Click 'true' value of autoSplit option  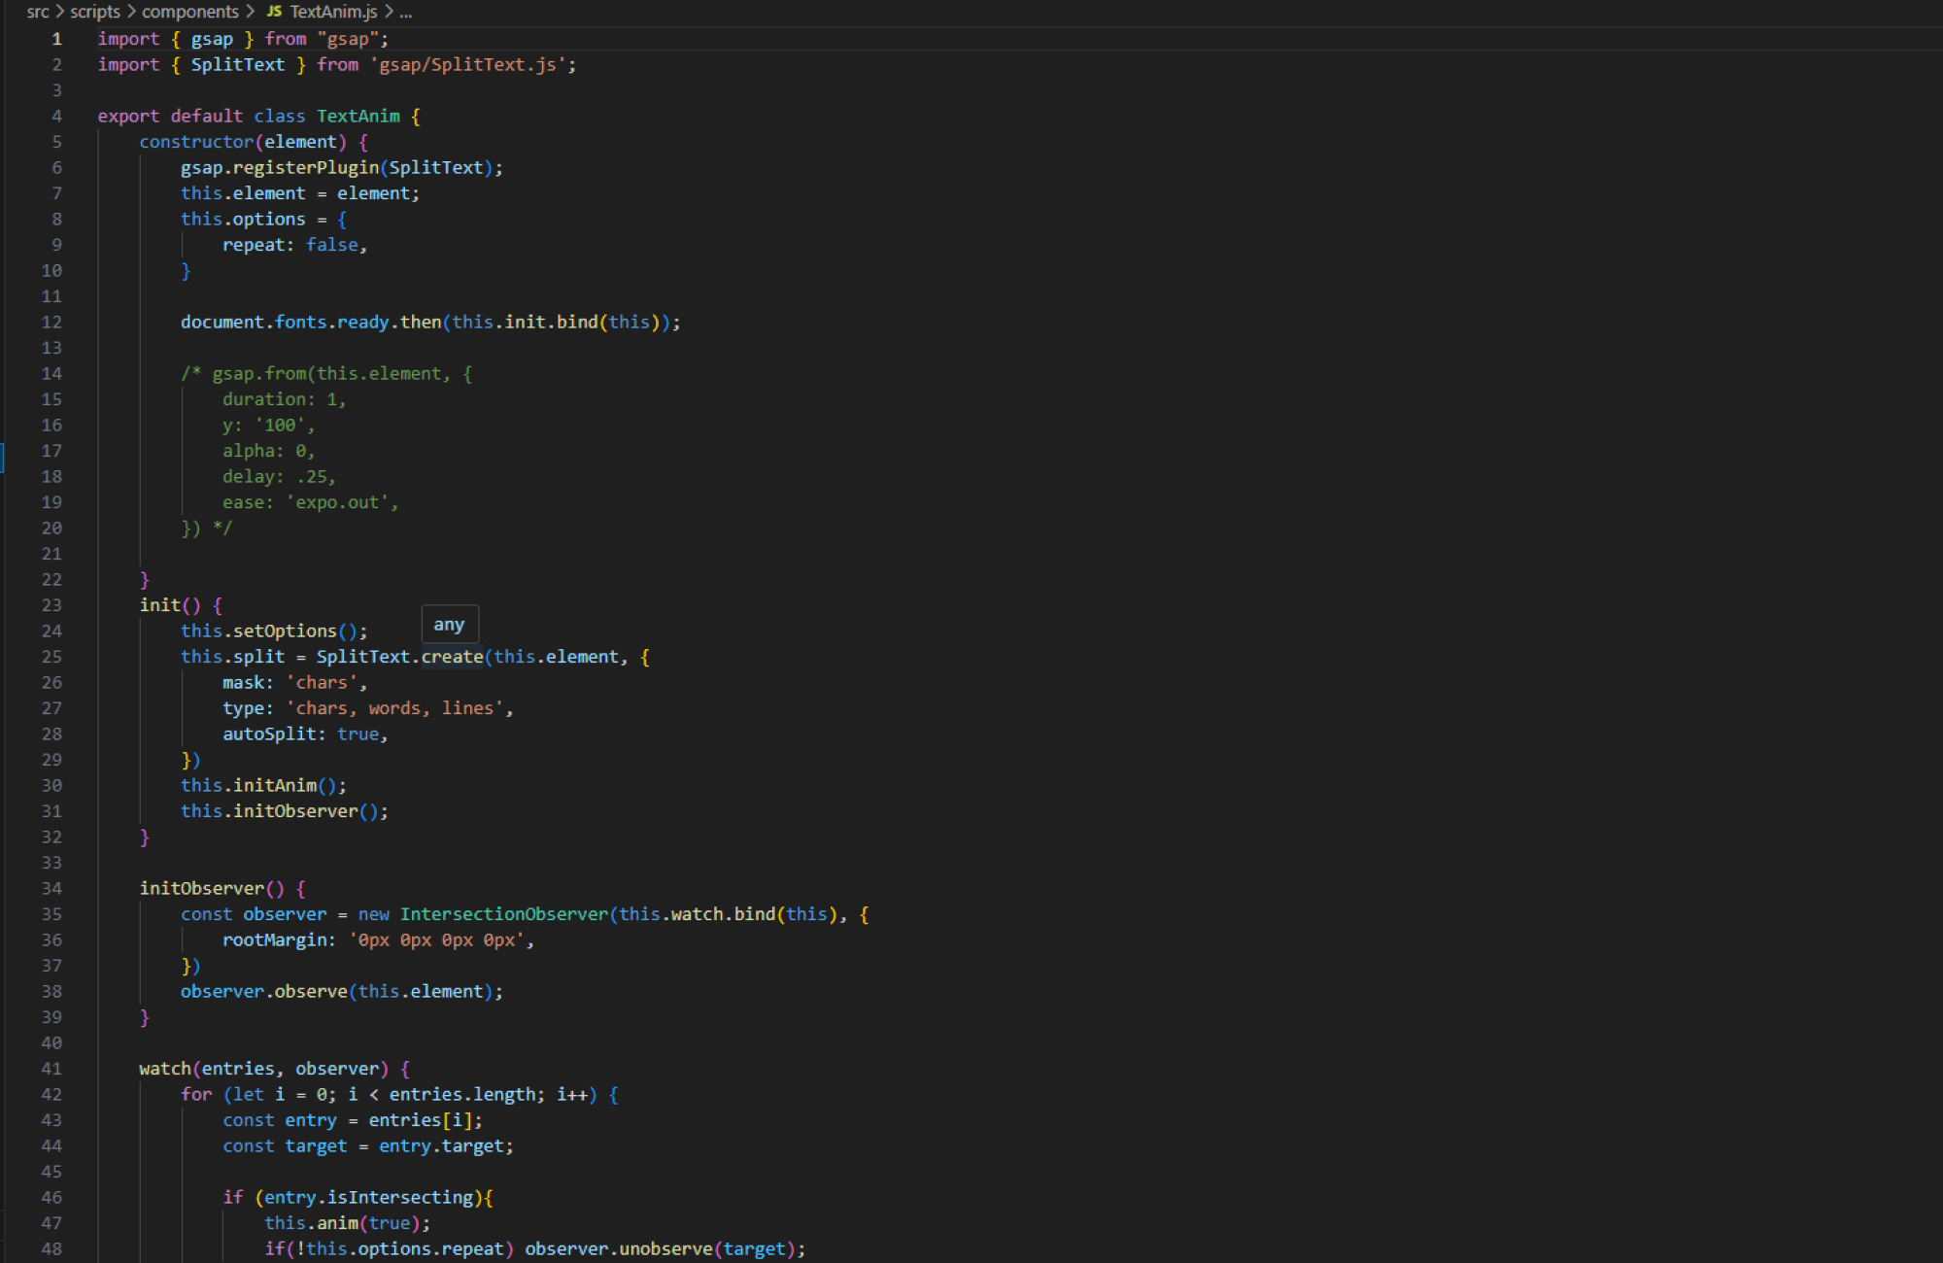pyautogui.click(x=358, y=734)
